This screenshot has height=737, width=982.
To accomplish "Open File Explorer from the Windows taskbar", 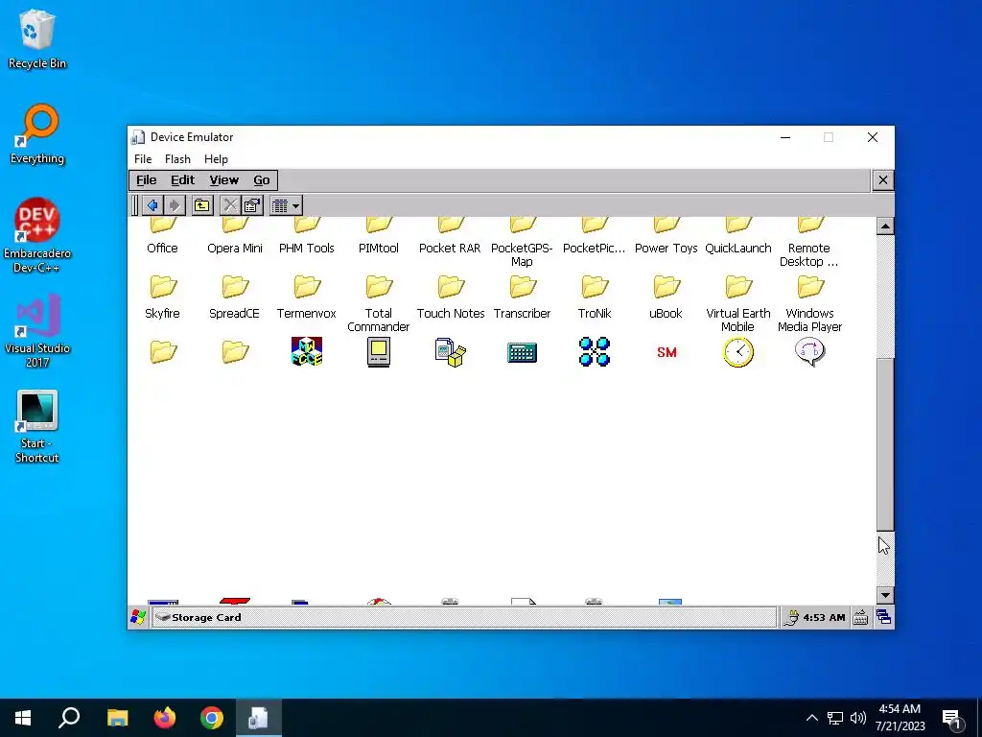I will point(117,718).
